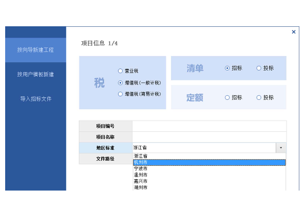304x206 pixels.
Task: Close the new project wizard dialog
Action: tap(294, 32)
